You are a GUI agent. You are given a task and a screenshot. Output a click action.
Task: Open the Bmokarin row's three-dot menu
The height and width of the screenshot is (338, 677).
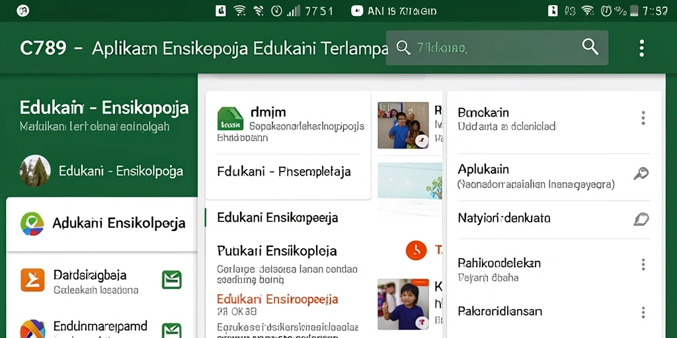pyautogui.click(x=643, y=118)
